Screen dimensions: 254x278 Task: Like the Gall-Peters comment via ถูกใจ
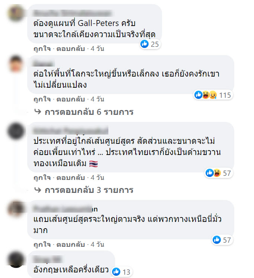[42, 49]
